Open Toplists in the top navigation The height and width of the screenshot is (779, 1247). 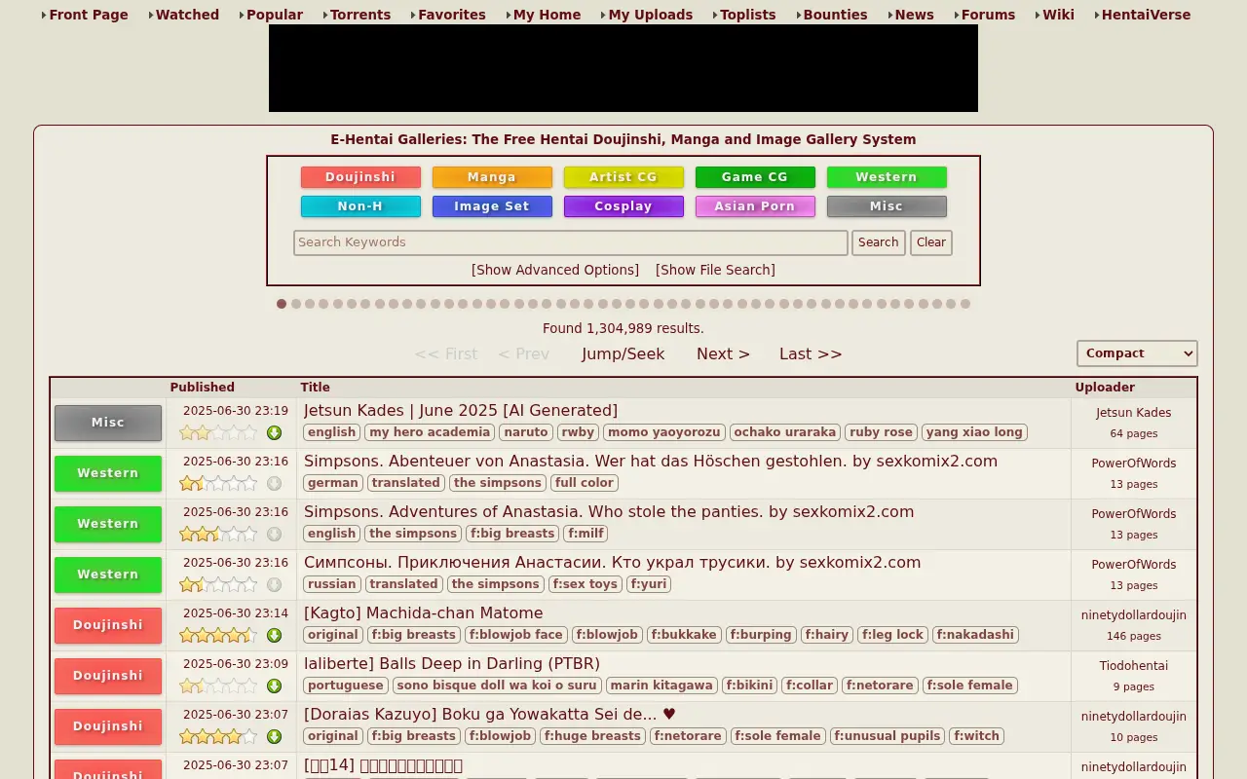(748, 15)
